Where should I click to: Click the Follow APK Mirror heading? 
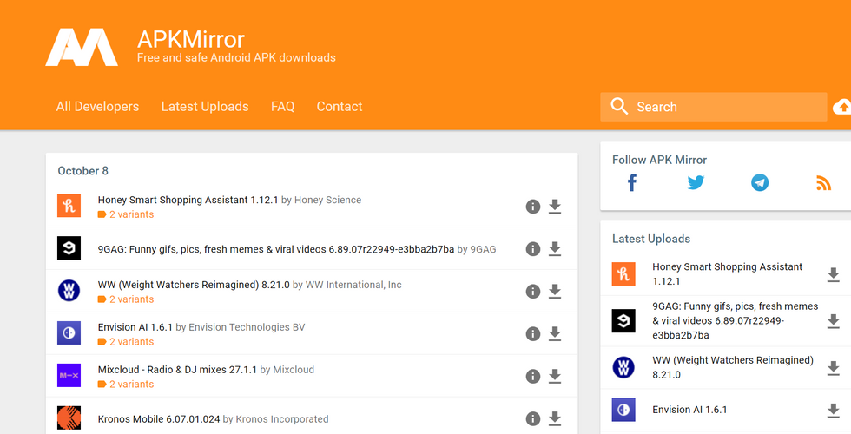[659, 160]
